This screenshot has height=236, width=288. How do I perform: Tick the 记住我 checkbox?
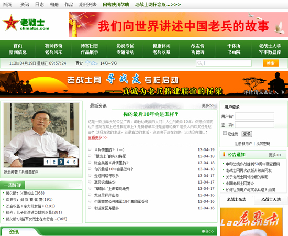[225, 133]
